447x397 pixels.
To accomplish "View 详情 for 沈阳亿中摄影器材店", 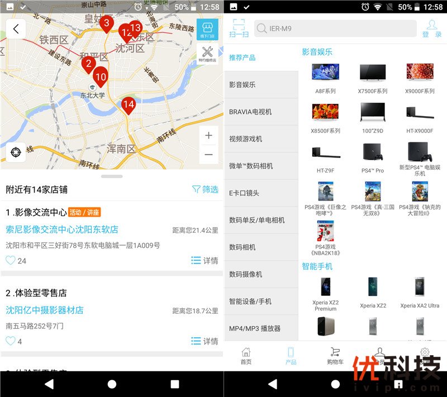I will point(205,341).
